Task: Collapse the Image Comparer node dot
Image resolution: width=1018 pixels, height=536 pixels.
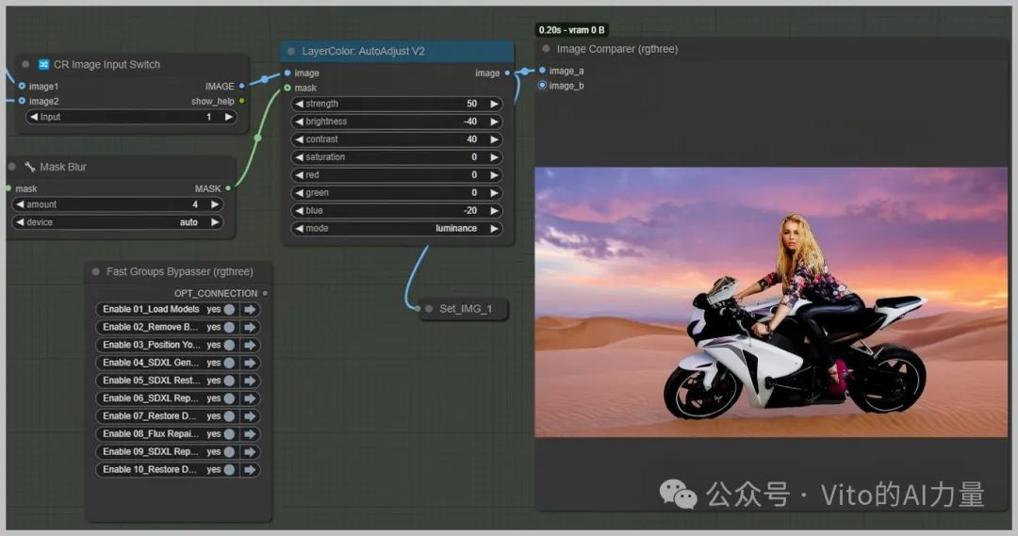Action: (x=546, y=49)
